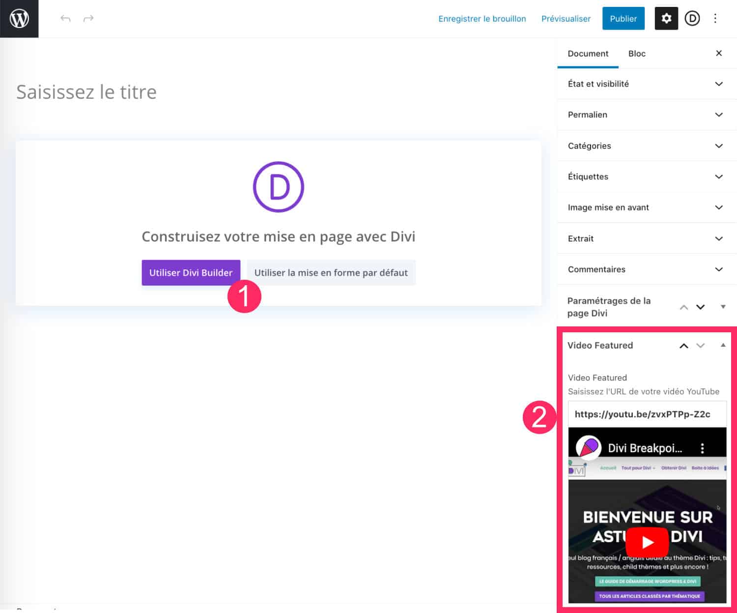Screen dimensions: 737x613
Task: Close the settings sidebar
Action: point(719,53)
